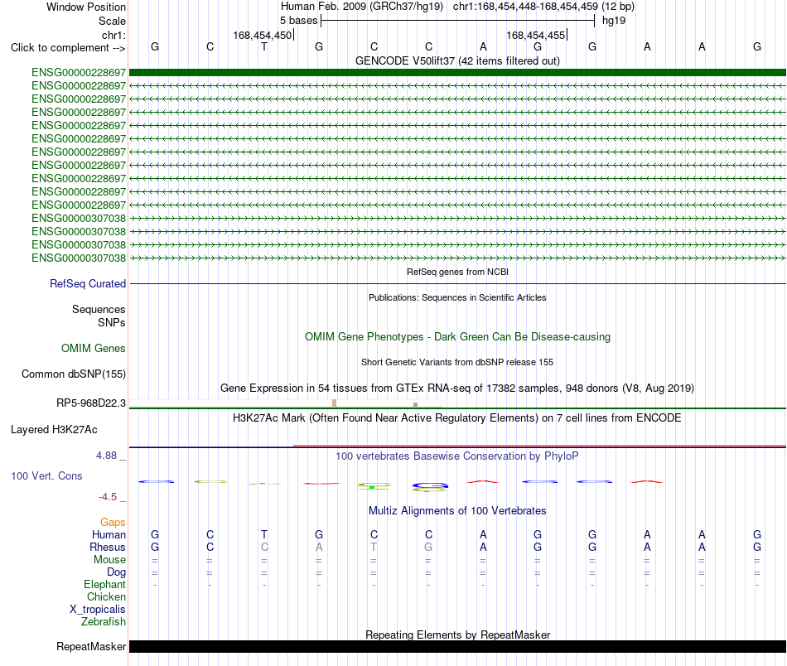
Task: Click the faded T base in Rhesus row
Action: pos(374,547)
